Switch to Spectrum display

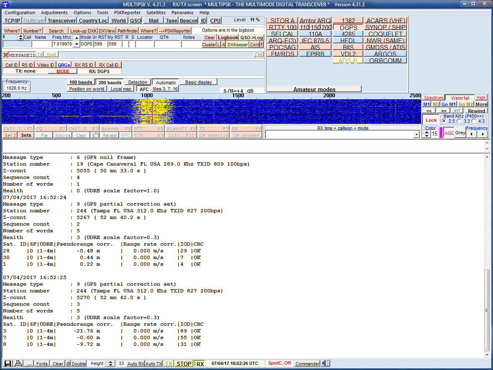(x=433, y=98)
